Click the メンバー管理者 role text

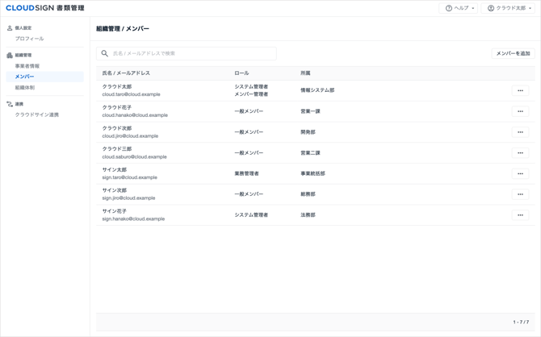[251, 94]
